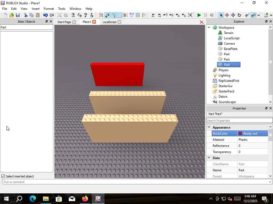Click the terrain add icon

(x=266, y=15)
